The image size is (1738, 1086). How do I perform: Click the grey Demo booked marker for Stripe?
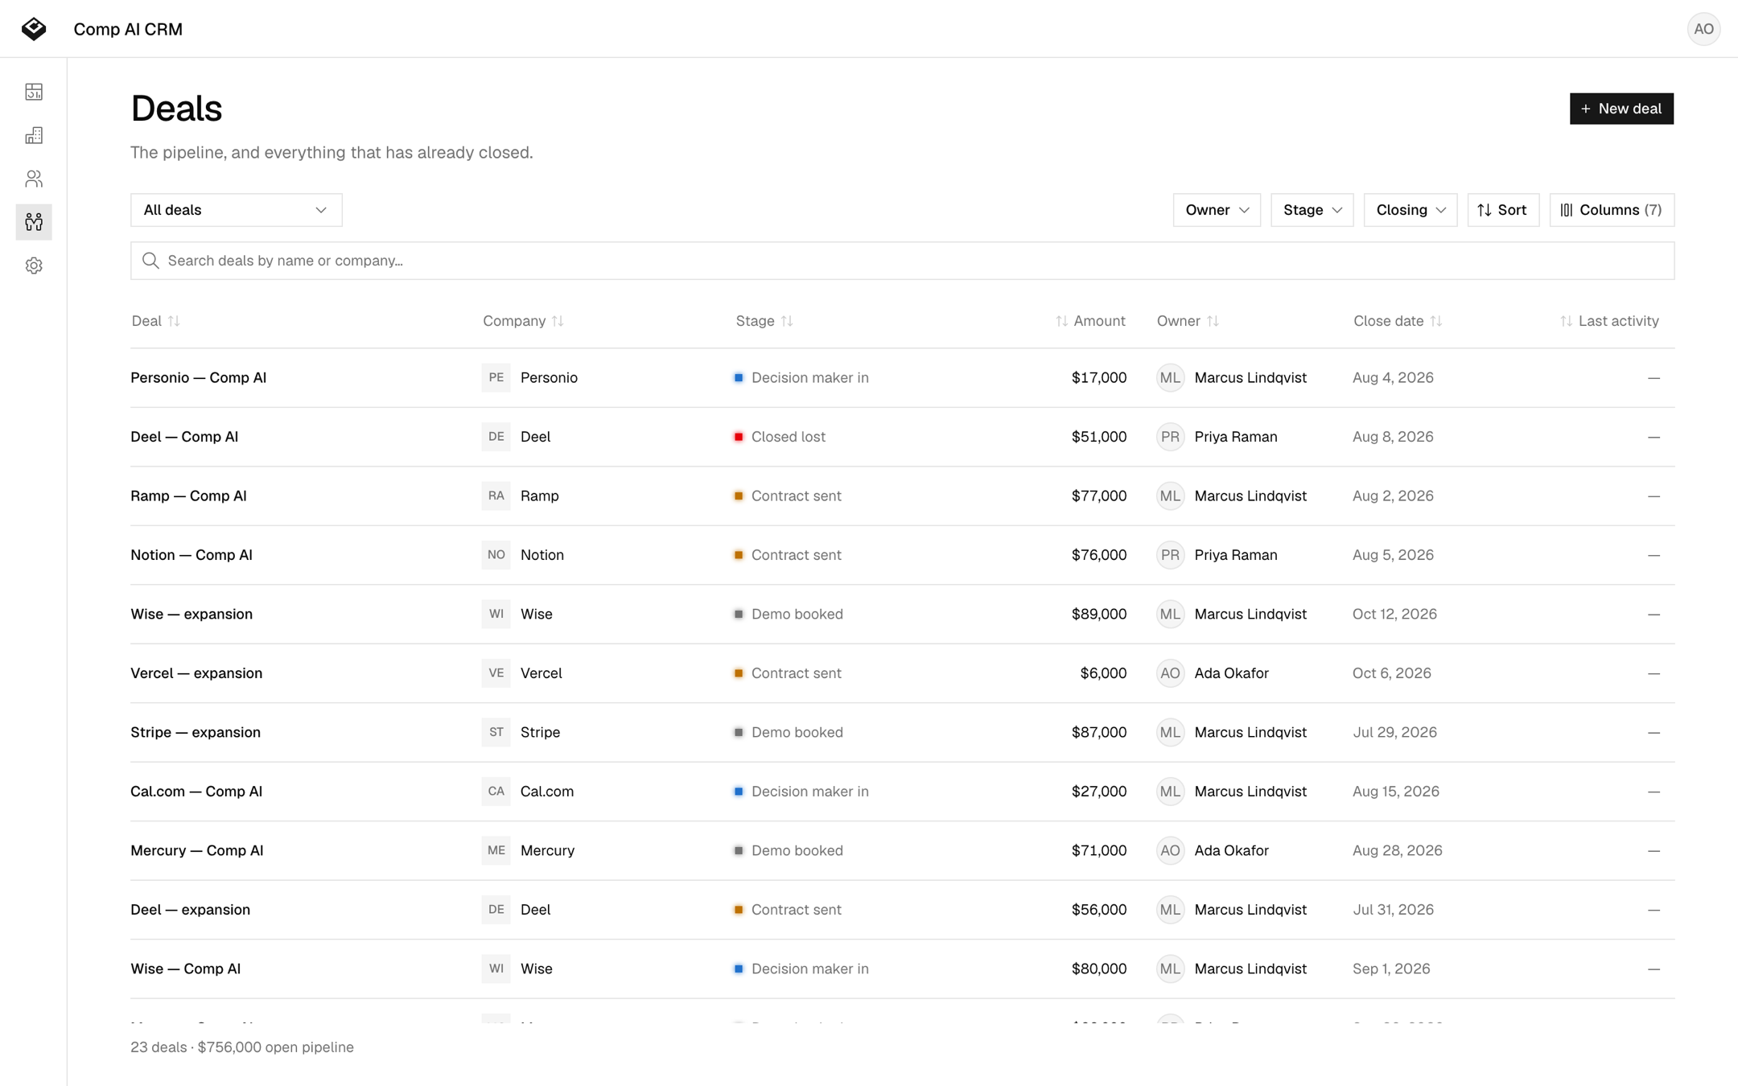tap(739, 732)
